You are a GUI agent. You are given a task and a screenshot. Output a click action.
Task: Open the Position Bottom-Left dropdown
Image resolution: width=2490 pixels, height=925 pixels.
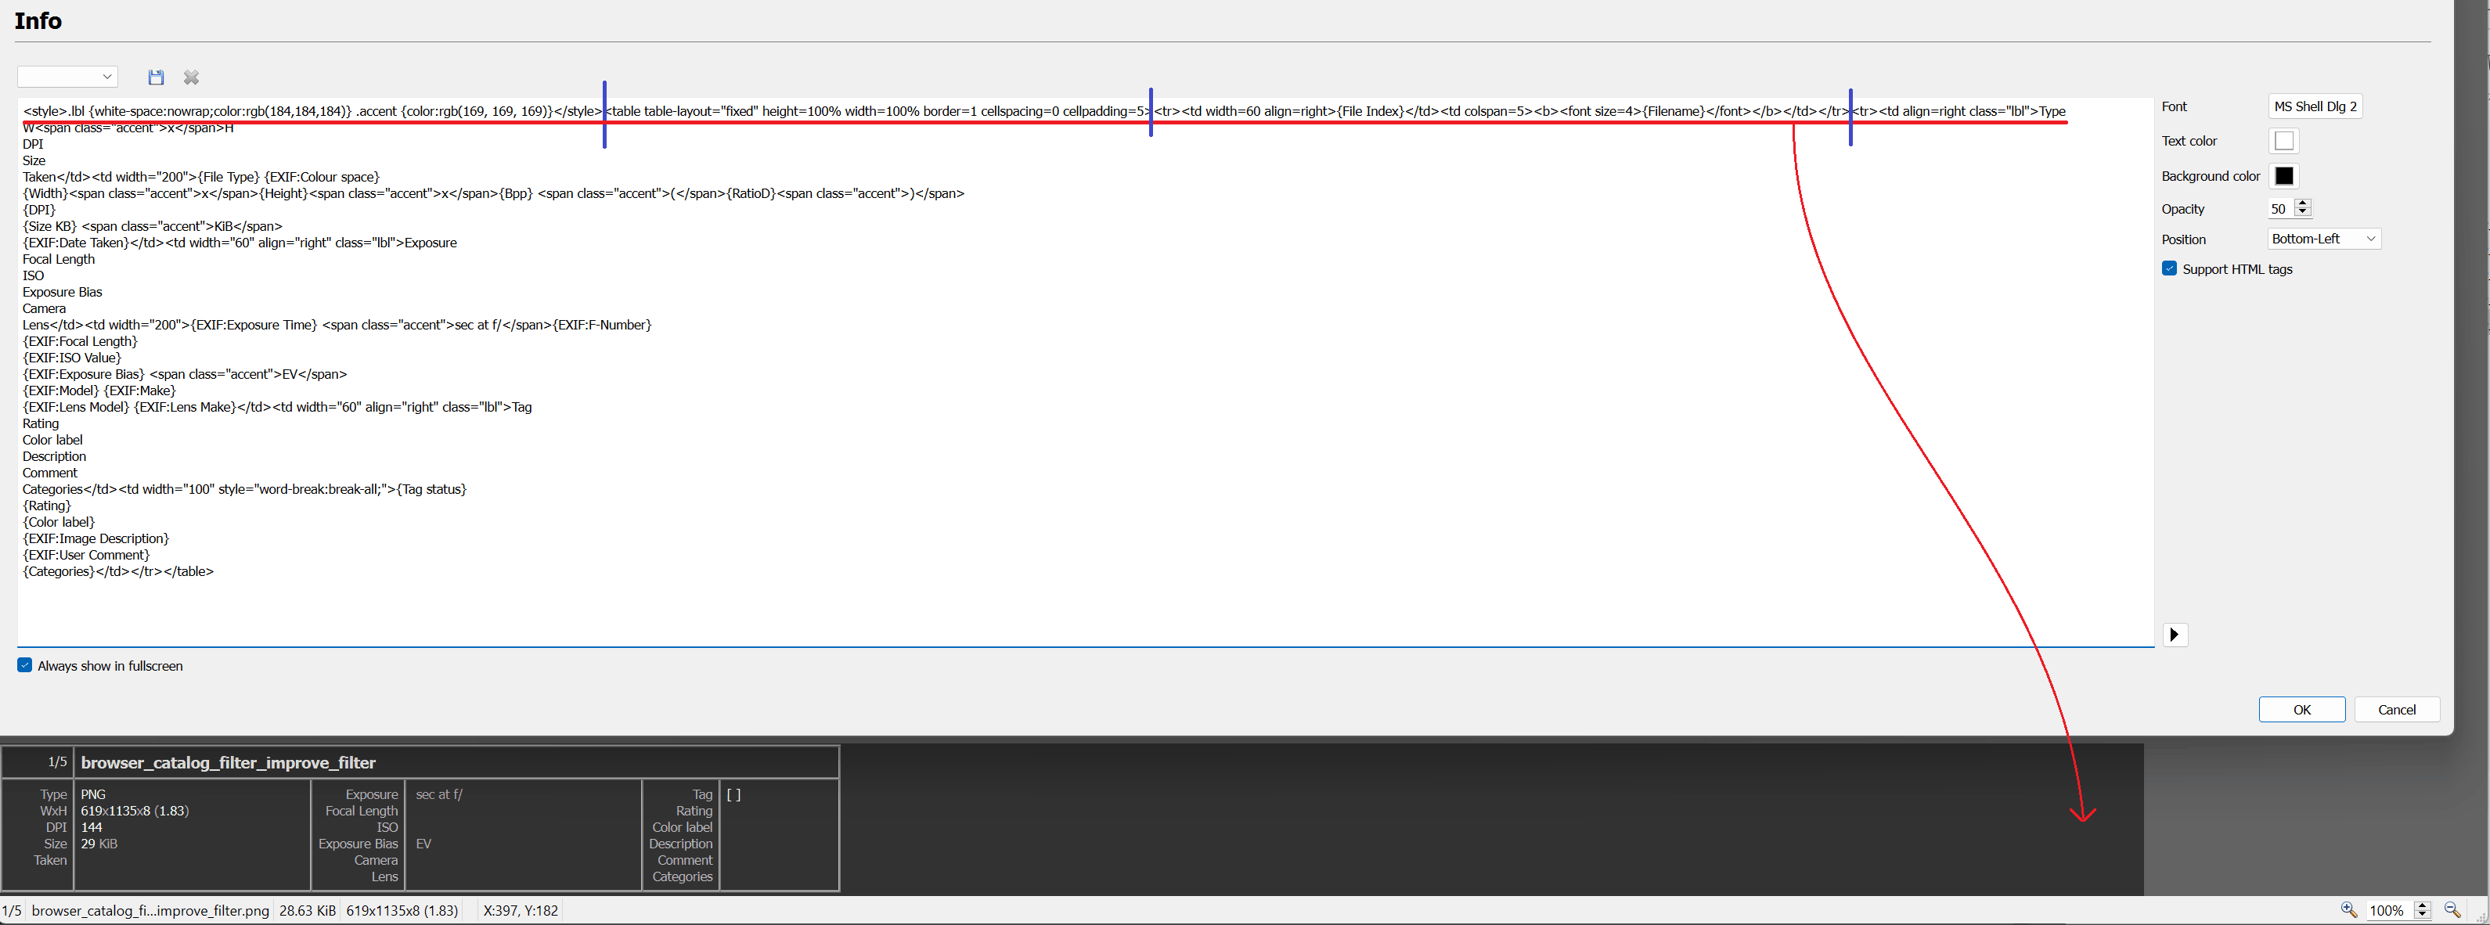(x=2324, y=239)
